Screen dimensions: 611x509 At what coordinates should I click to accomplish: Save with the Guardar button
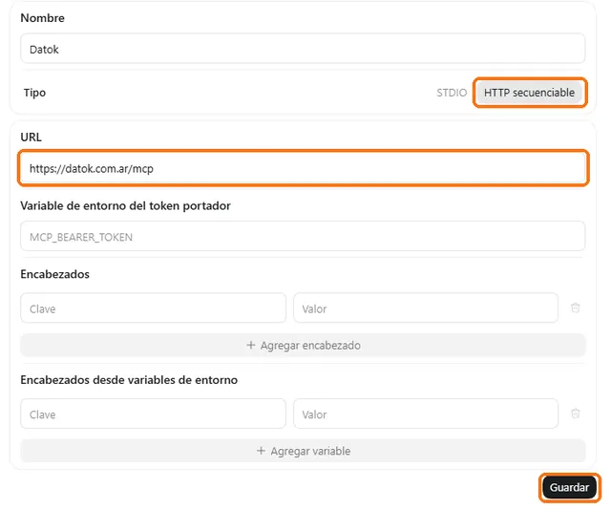click(569, 487)
